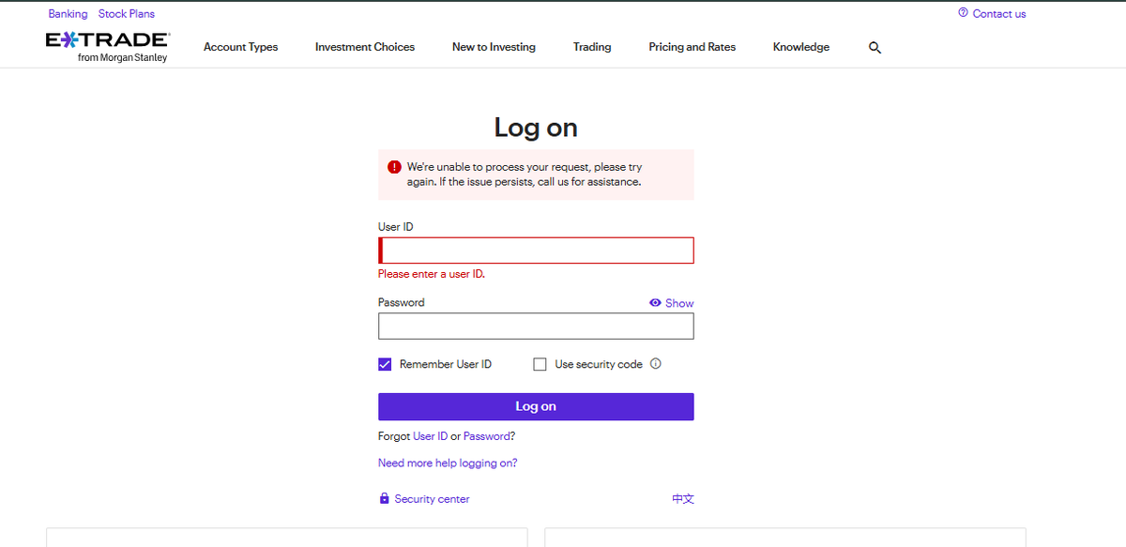Click the Contact us link

pyautogui.click(x=999, y=14)
